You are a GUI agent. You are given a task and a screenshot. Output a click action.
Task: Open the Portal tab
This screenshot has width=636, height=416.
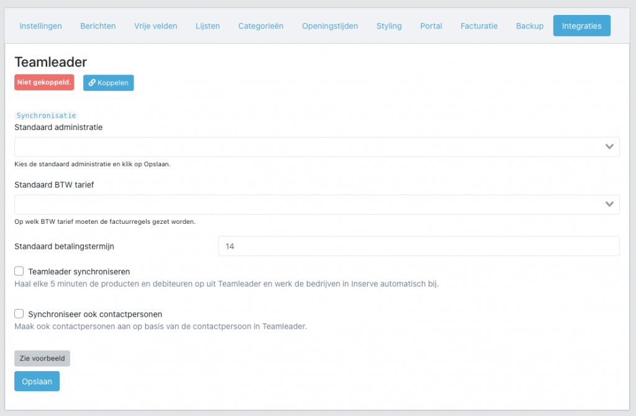pos(431,26)
